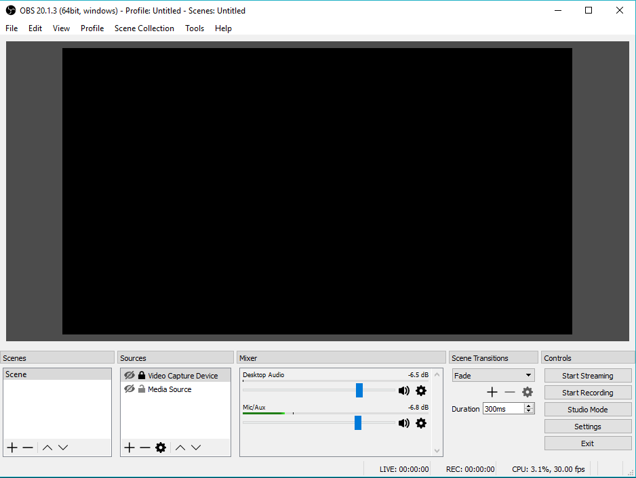Maximize the OBS window
Image resolution: width=636 pixels, height=478 pixels.
click(x=589, y=10)
